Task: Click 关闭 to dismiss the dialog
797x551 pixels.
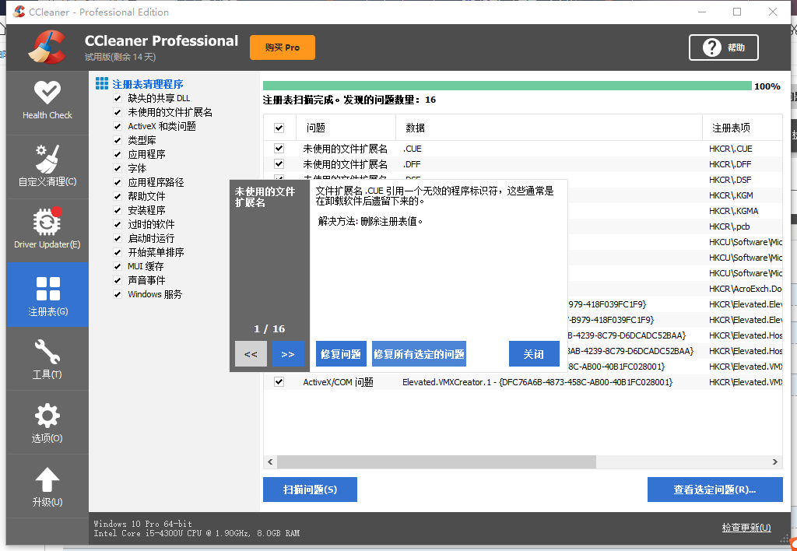Action: click(534, 354)
